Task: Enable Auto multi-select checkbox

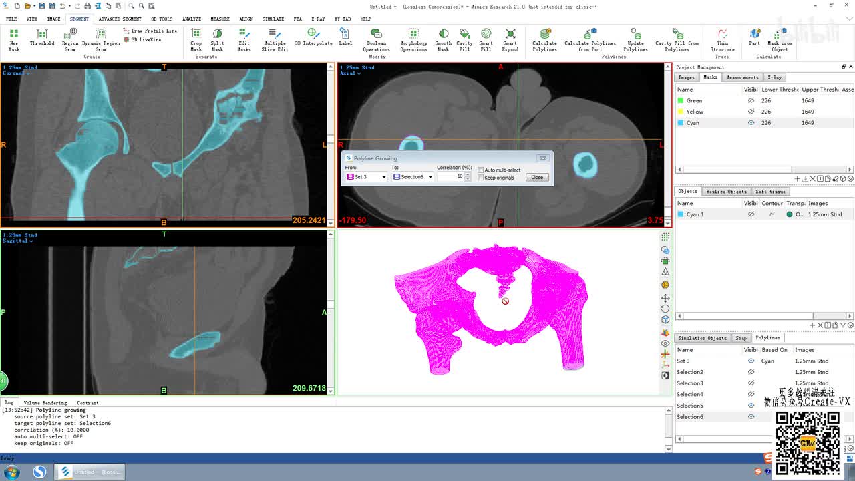Action: click(481, 170)
